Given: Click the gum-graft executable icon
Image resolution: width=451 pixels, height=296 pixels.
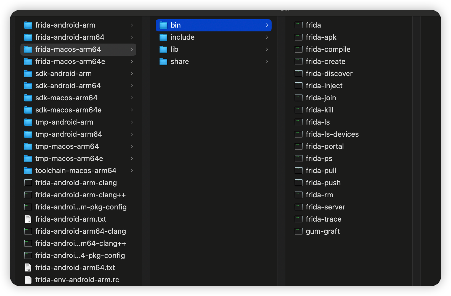Looking at the screenshot, I should point(299,231).
